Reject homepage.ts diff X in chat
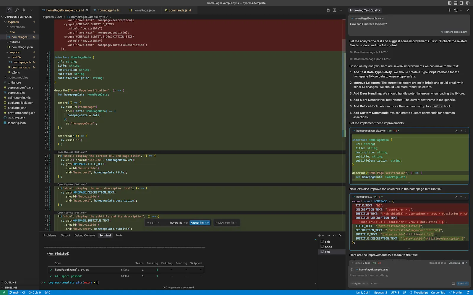This screenshot has width=473, height=295. (x=456, y=196)
